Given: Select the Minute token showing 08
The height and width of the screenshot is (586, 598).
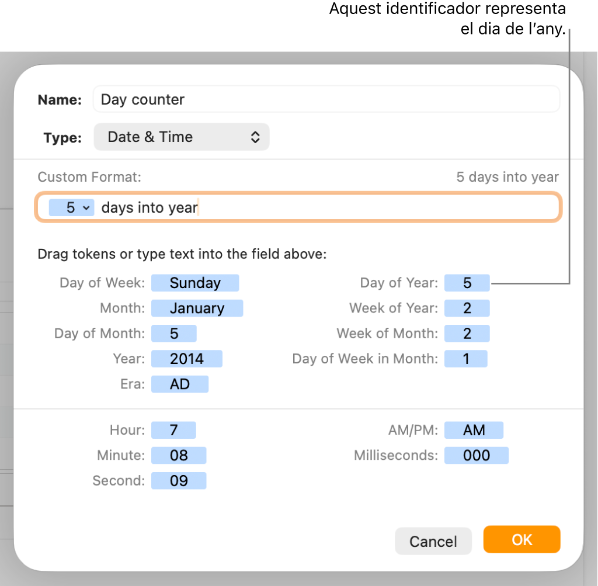Looking at the screenshot, I should click(179, 455).
